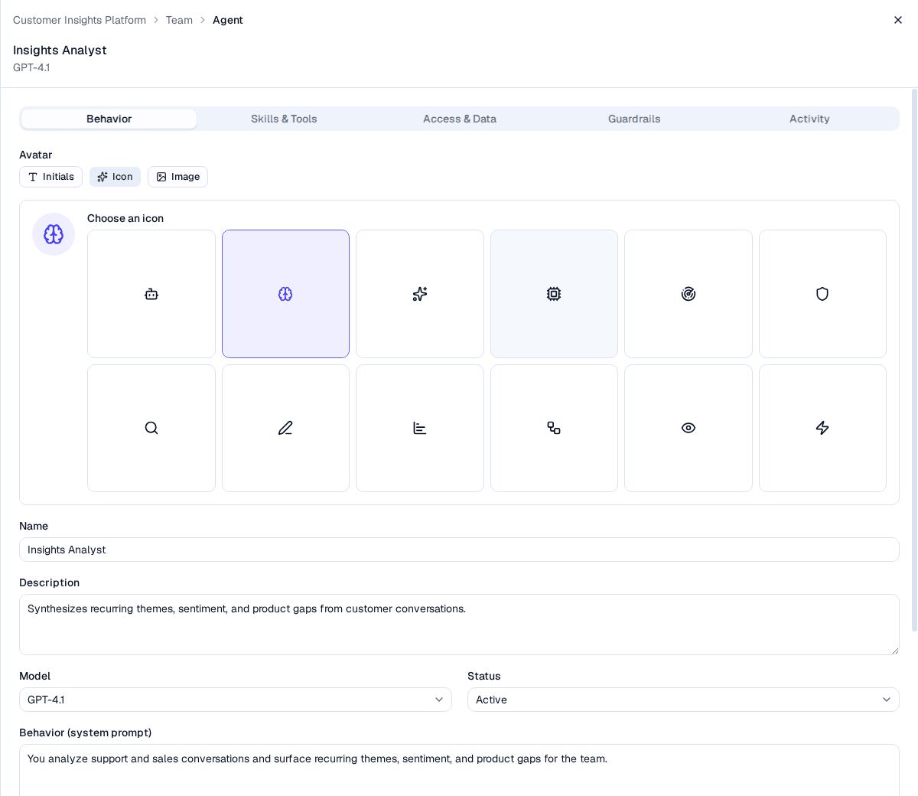Click the GPT-4.1 subtitle under the title
This screenshot has height=796, width=918.
(x=31, y=67)
